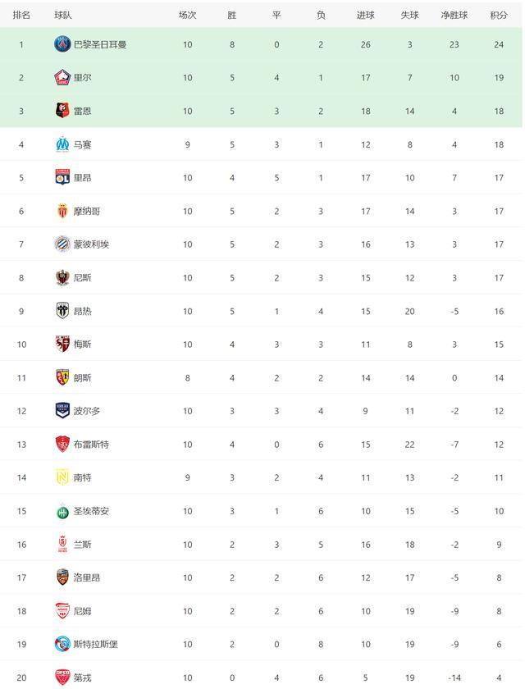Image resolution: width=525 pixels, height=689 pixels.
Task: Click the Angers team badge
Action: [x=62, y=311]
